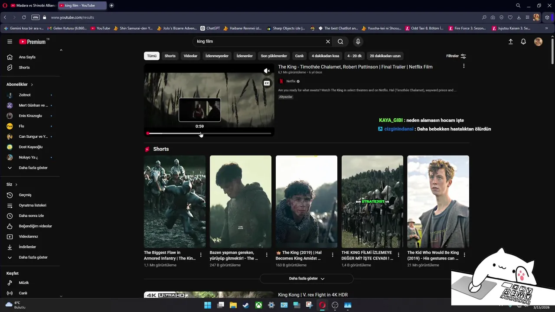The image size is (555, 312).
Task: Open Steam from the taskbar
Action: (x=246, y=305)
